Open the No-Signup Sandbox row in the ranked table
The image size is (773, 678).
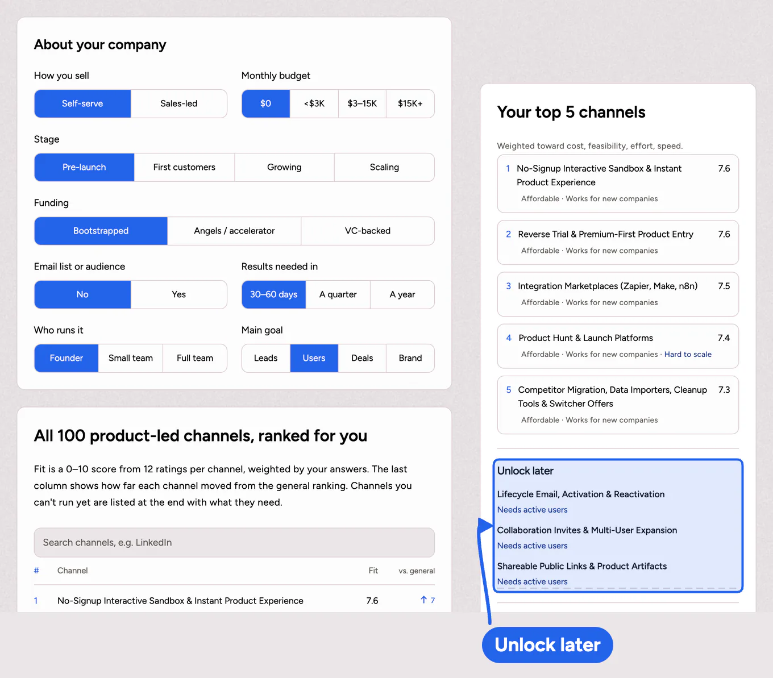pyautogui.click(x=234, y=600)
